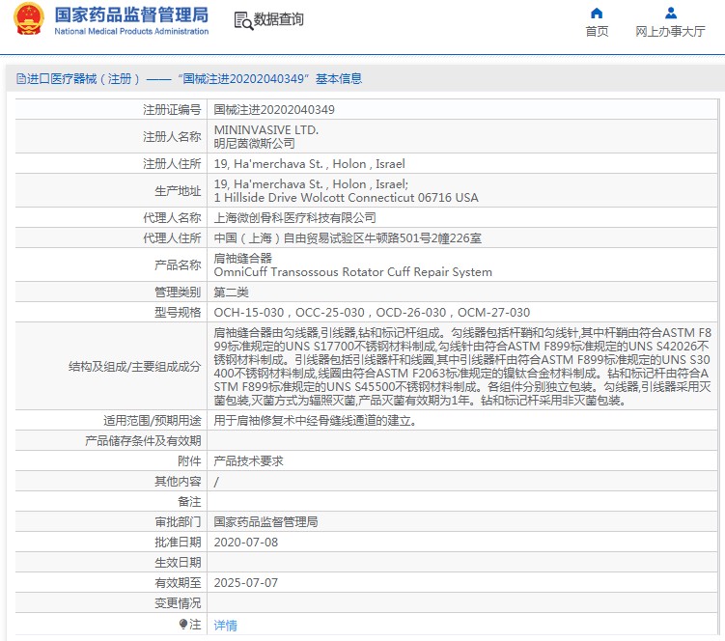The width and height of the screenshot is (725, 641).
Task: Click the 生效日期 label
Action: pos(178,563)
